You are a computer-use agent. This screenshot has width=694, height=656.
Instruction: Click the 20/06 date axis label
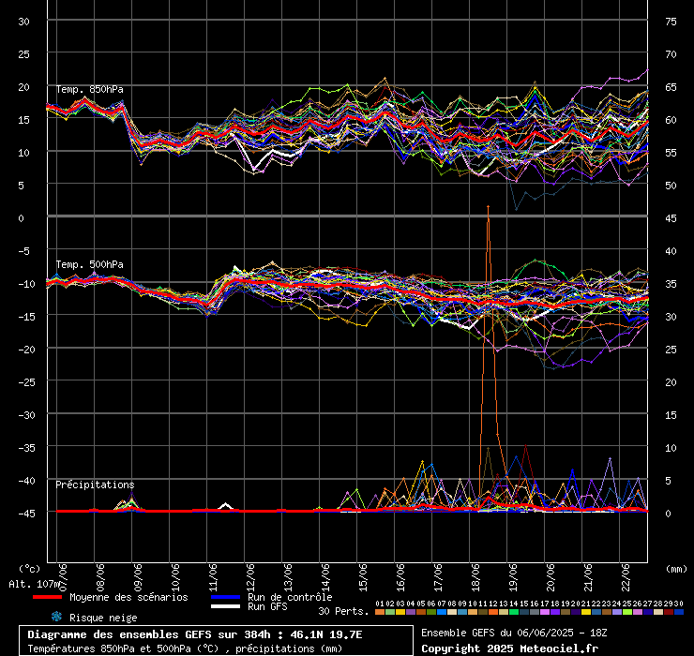pos(551,577)
